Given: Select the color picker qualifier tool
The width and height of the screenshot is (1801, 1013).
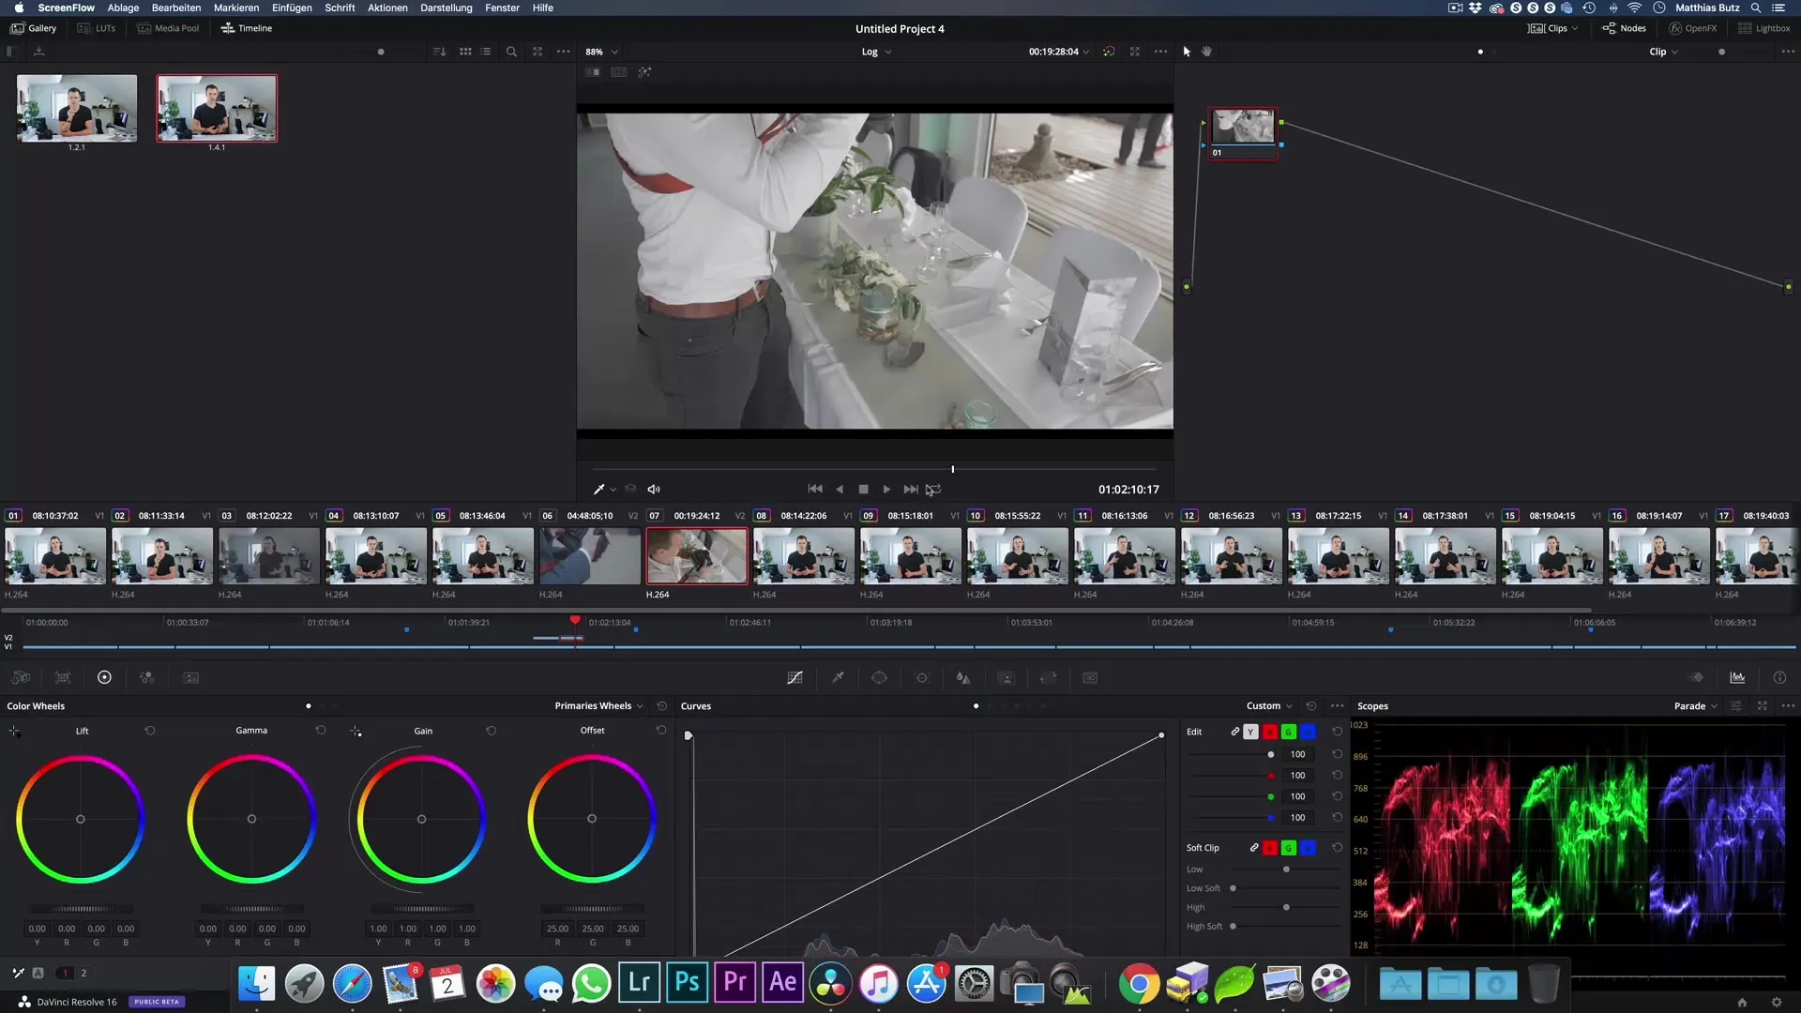Looking at the screenshot, I should click(598, 489).
